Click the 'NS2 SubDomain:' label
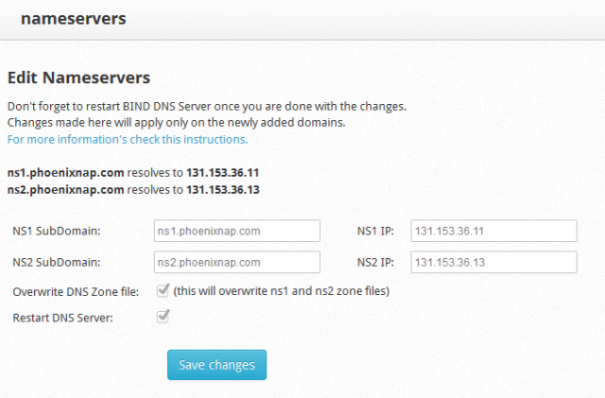 click(57, 262)
